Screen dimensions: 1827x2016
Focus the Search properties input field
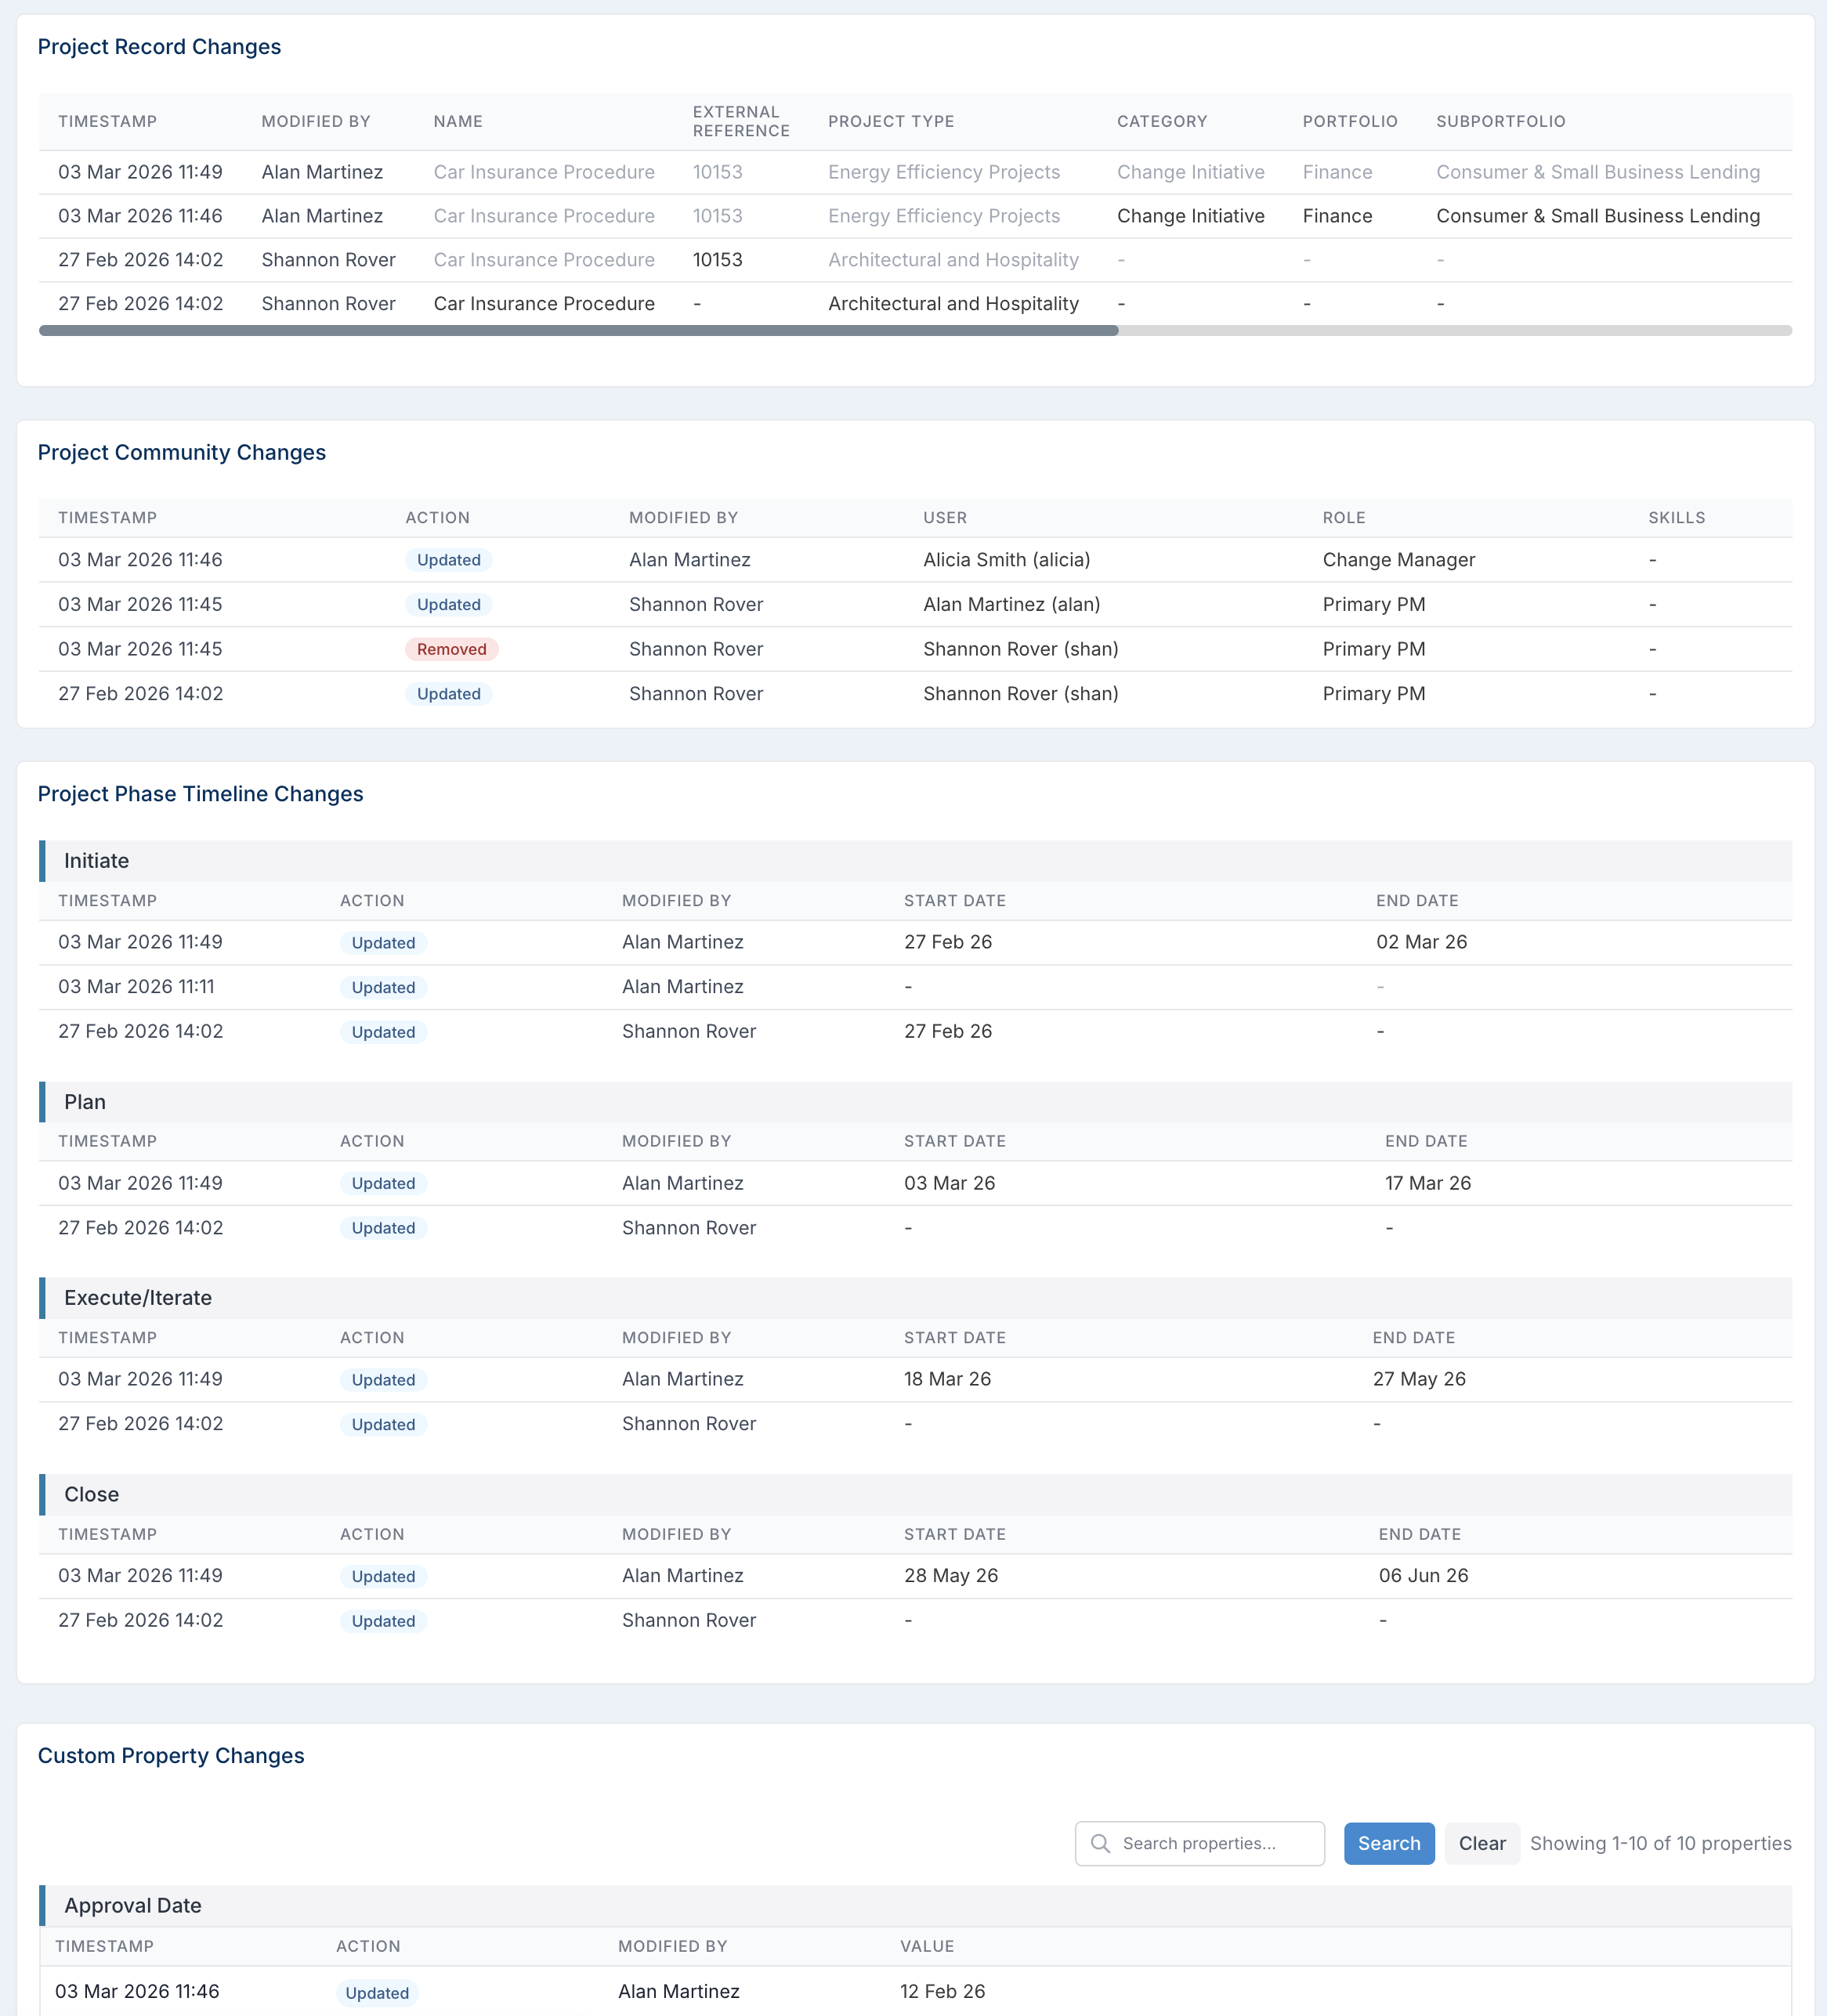coord(1199,1843)
